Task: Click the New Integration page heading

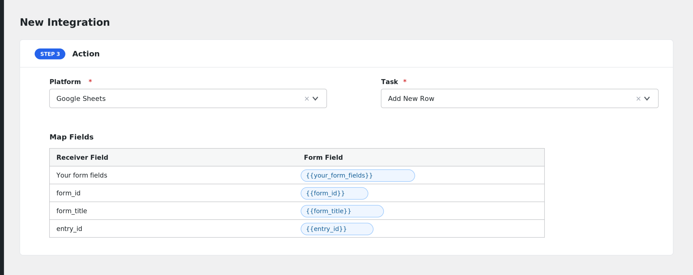Action: pyautogui.click(x=65, y=22)
